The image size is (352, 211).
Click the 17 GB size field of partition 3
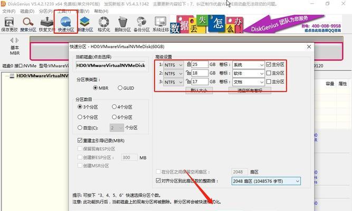pos(200,81)
